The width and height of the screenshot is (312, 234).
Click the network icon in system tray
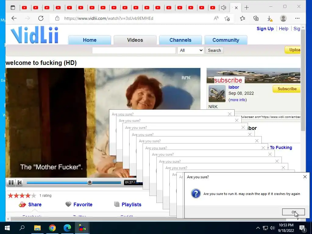(x=265, y=228)
